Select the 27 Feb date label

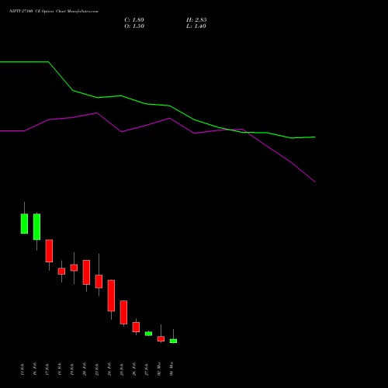[147, 369]
